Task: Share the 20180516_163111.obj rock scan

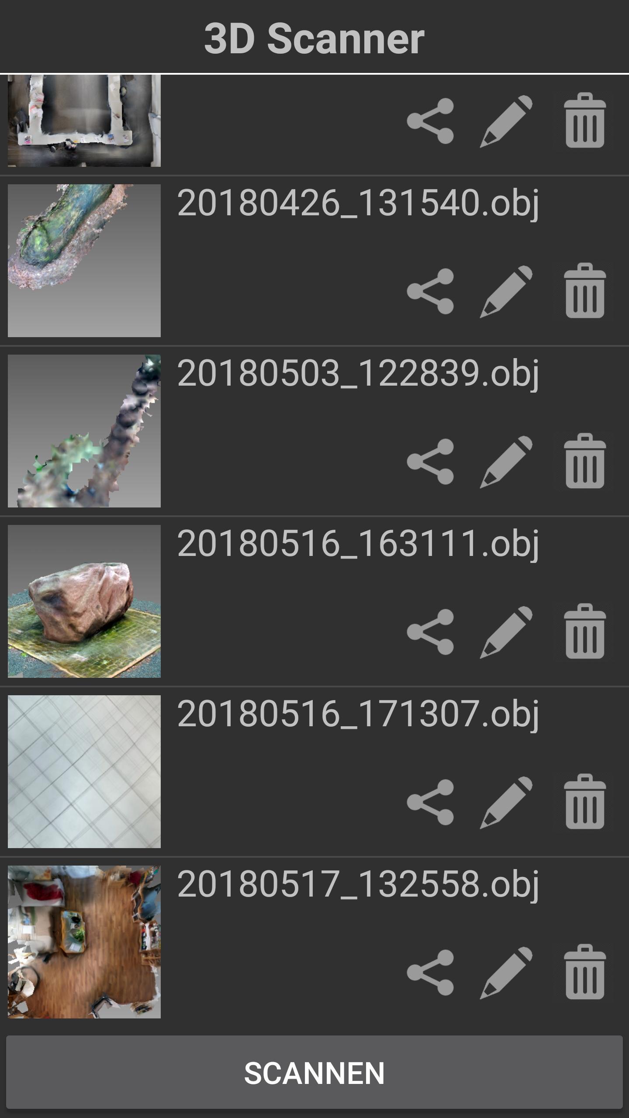Action: (431, 632)
